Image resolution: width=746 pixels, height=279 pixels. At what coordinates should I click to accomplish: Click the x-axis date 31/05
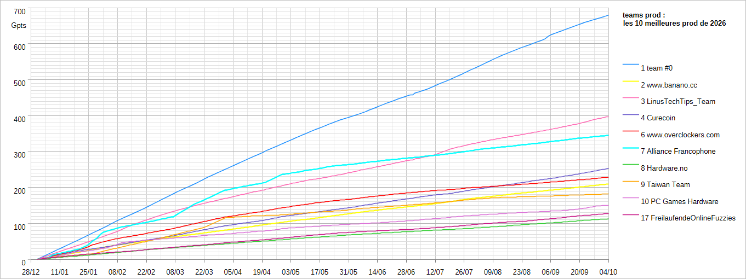tap(349, 271)
